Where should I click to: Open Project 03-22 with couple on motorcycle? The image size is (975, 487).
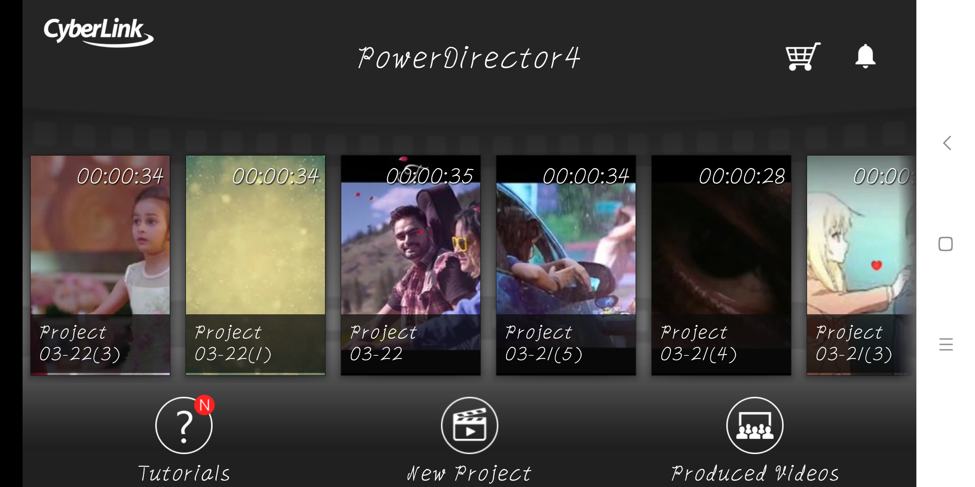[x=411, y=265]
